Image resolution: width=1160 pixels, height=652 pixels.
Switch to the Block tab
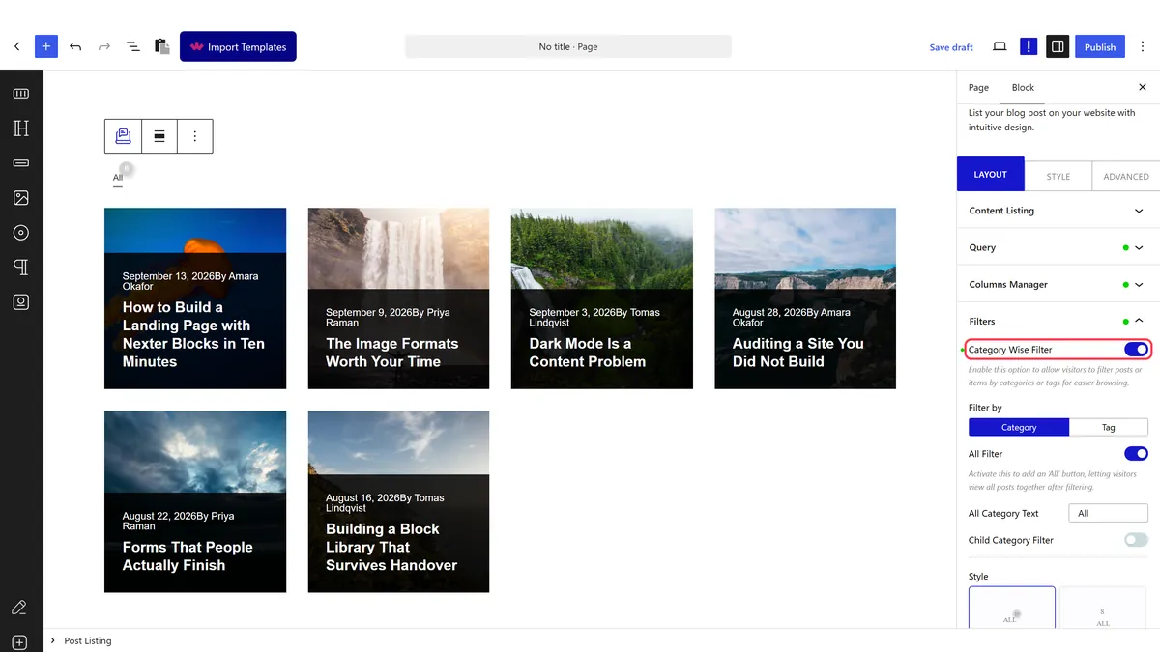tap(1023, 87)
